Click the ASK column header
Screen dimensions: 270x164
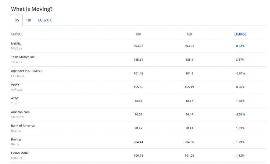[189, 34]
